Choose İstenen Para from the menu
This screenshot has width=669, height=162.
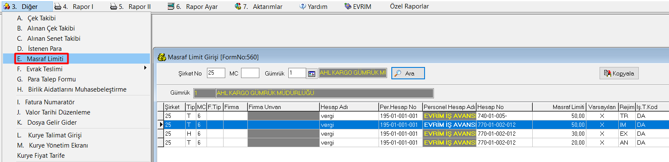pyautogui.click(x=77, y=49)
